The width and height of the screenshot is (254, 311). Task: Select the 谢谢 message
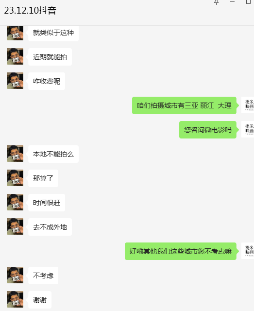point(40,300)
